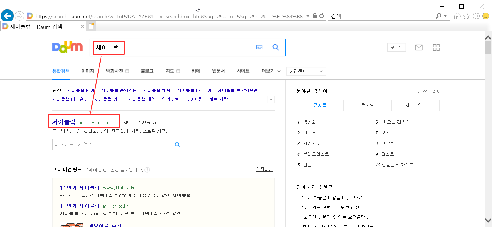Select the 사이트 tab

coord(243,71)
